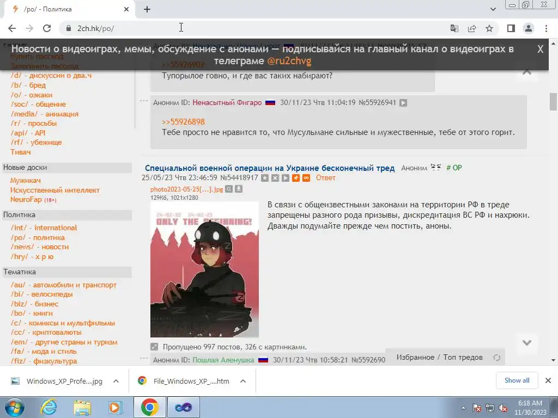Viewport: 558px width, 418px height.
Task: Open Windows Media Player from taskbar
Action: 114,407
